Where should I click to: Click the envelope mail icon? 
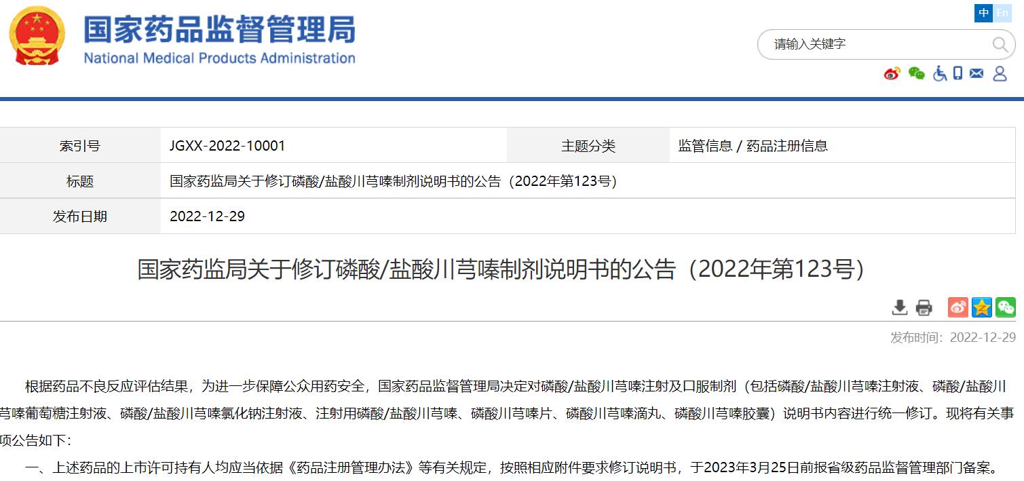pyautogui.click(x=976, y=73)
